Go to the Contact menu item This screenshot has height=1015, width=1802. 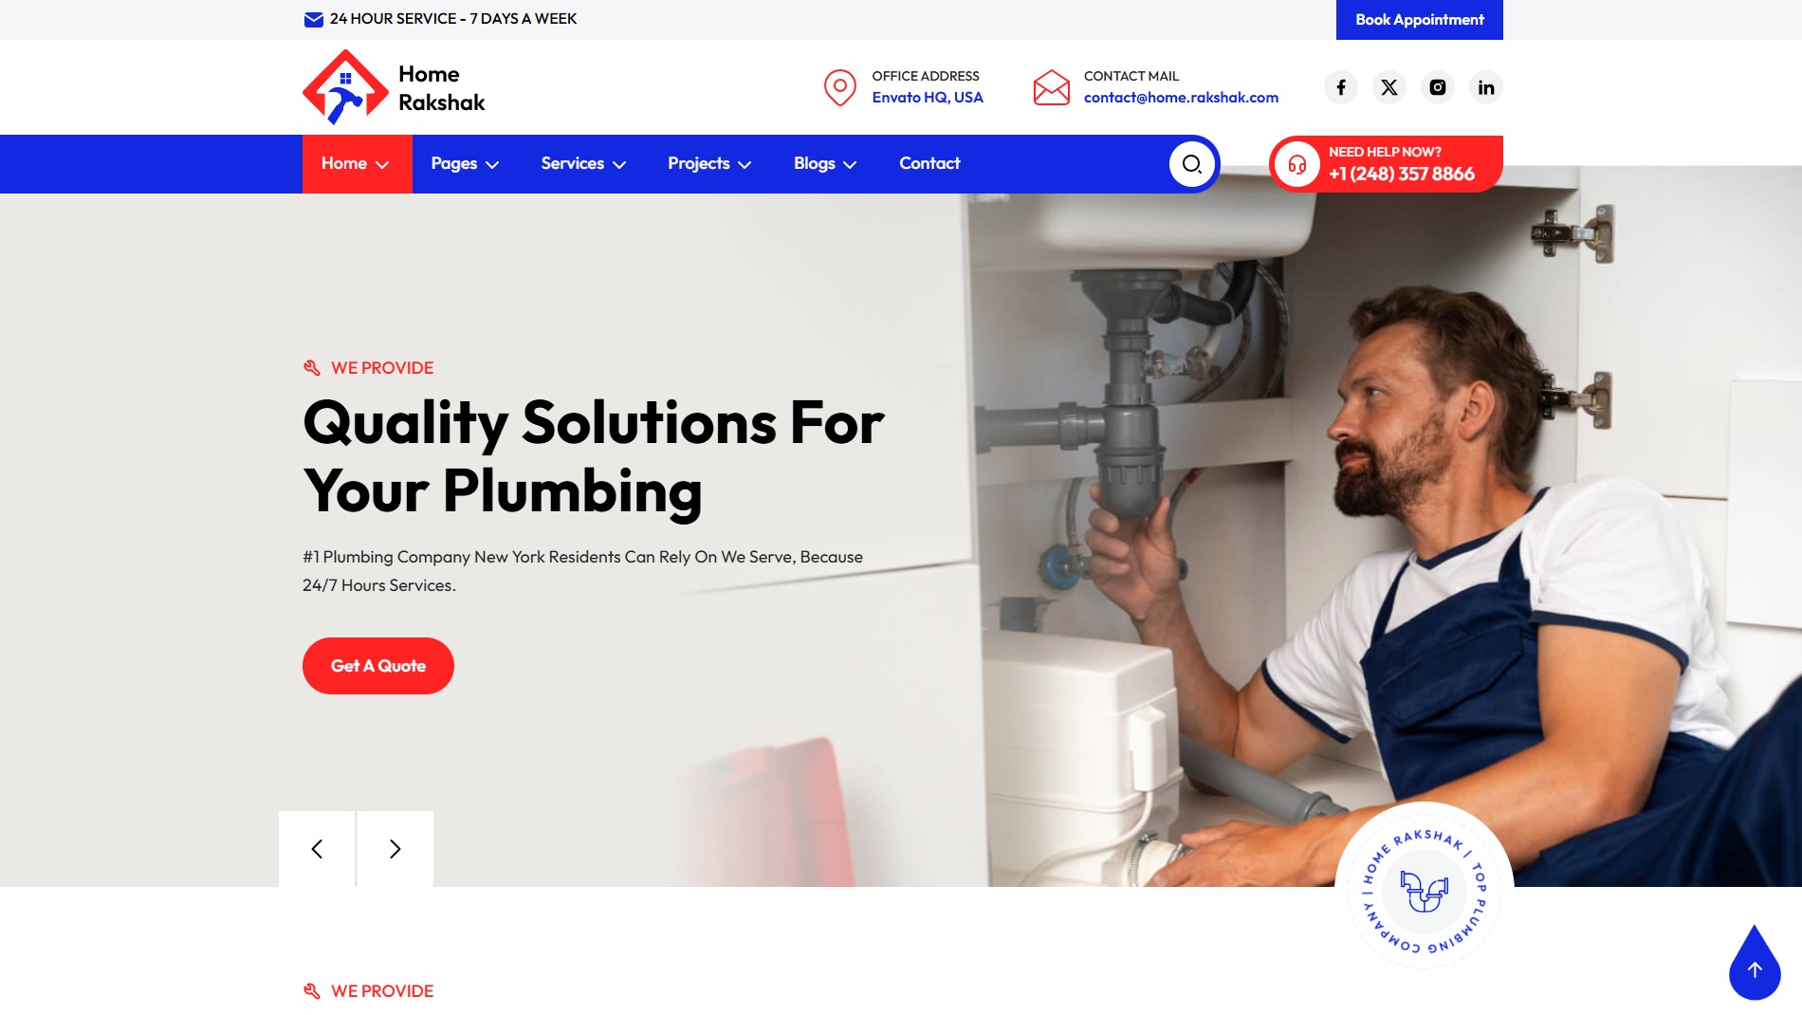pos(929,164)
